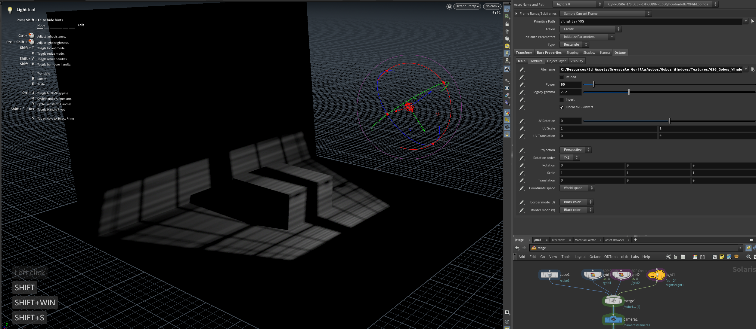The height and width of the screenshot is (329, 756).
Task: Switch to the Shaping tab
Action: (x=572, y=53)
